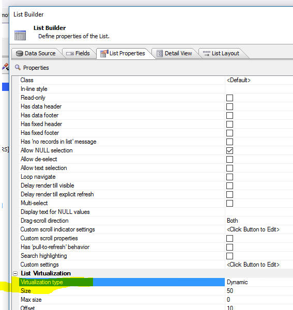Click the List Layout tab icon

pos(206,53)
